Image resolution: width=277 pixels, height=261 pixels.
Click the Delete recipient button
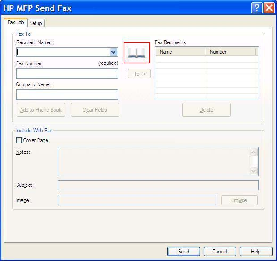click(206, 110)
